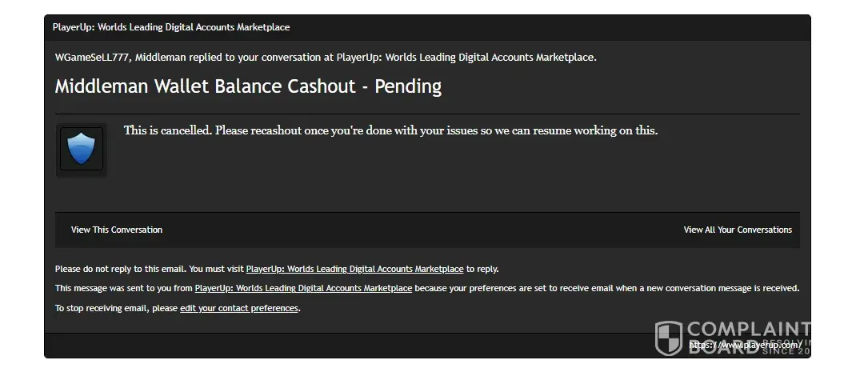The image size is (864, 372).
Task: Open View This Conversation
Action: (x=117, y=230)
